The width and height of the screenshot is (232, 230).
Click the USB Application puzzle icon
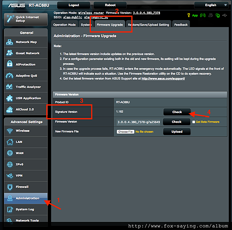click(9, 98)
